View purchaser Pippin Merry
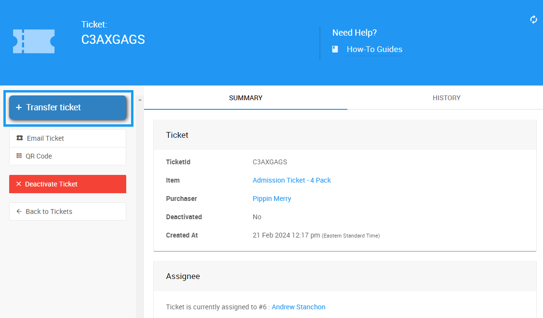The width and height of the screenshot is (543, 318). click(272, 199)
